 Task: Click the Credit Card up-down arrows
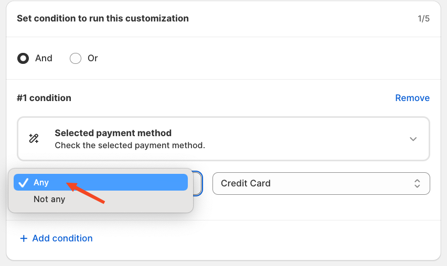417,183
